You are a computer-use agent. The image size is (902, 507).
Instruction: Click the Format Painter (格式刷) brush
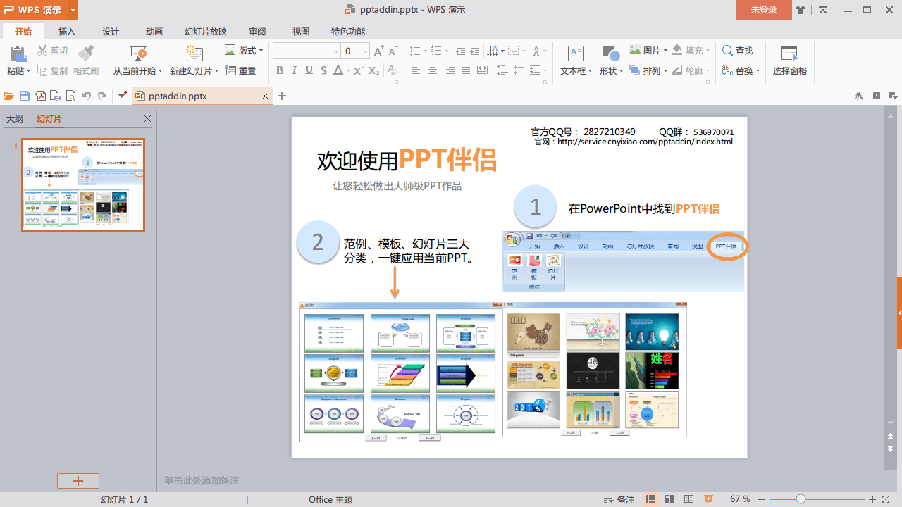click(x=85, y=54)
